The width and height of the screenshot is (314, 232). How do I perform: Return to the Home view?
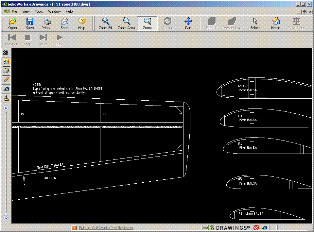pyautogui.click(x=275, y=24)
